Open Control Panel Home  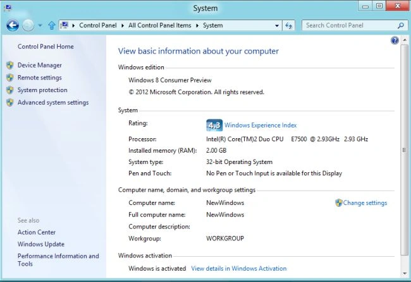46,47
